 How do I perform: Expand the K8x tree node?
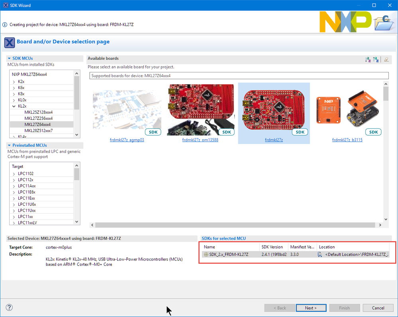click(x=14, y=94)
